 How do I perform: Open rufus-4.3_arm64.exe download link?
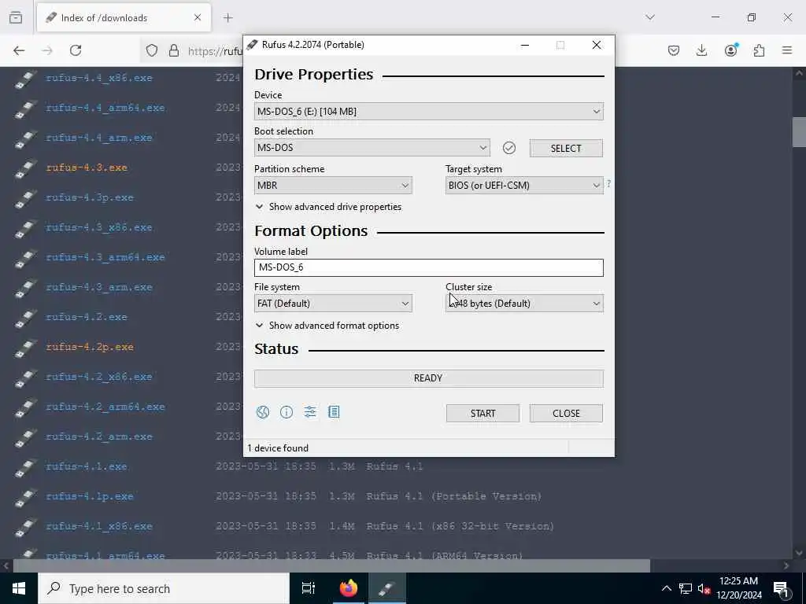105,257
